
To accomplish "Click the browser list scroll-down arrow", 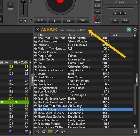I will click(30, 132).
